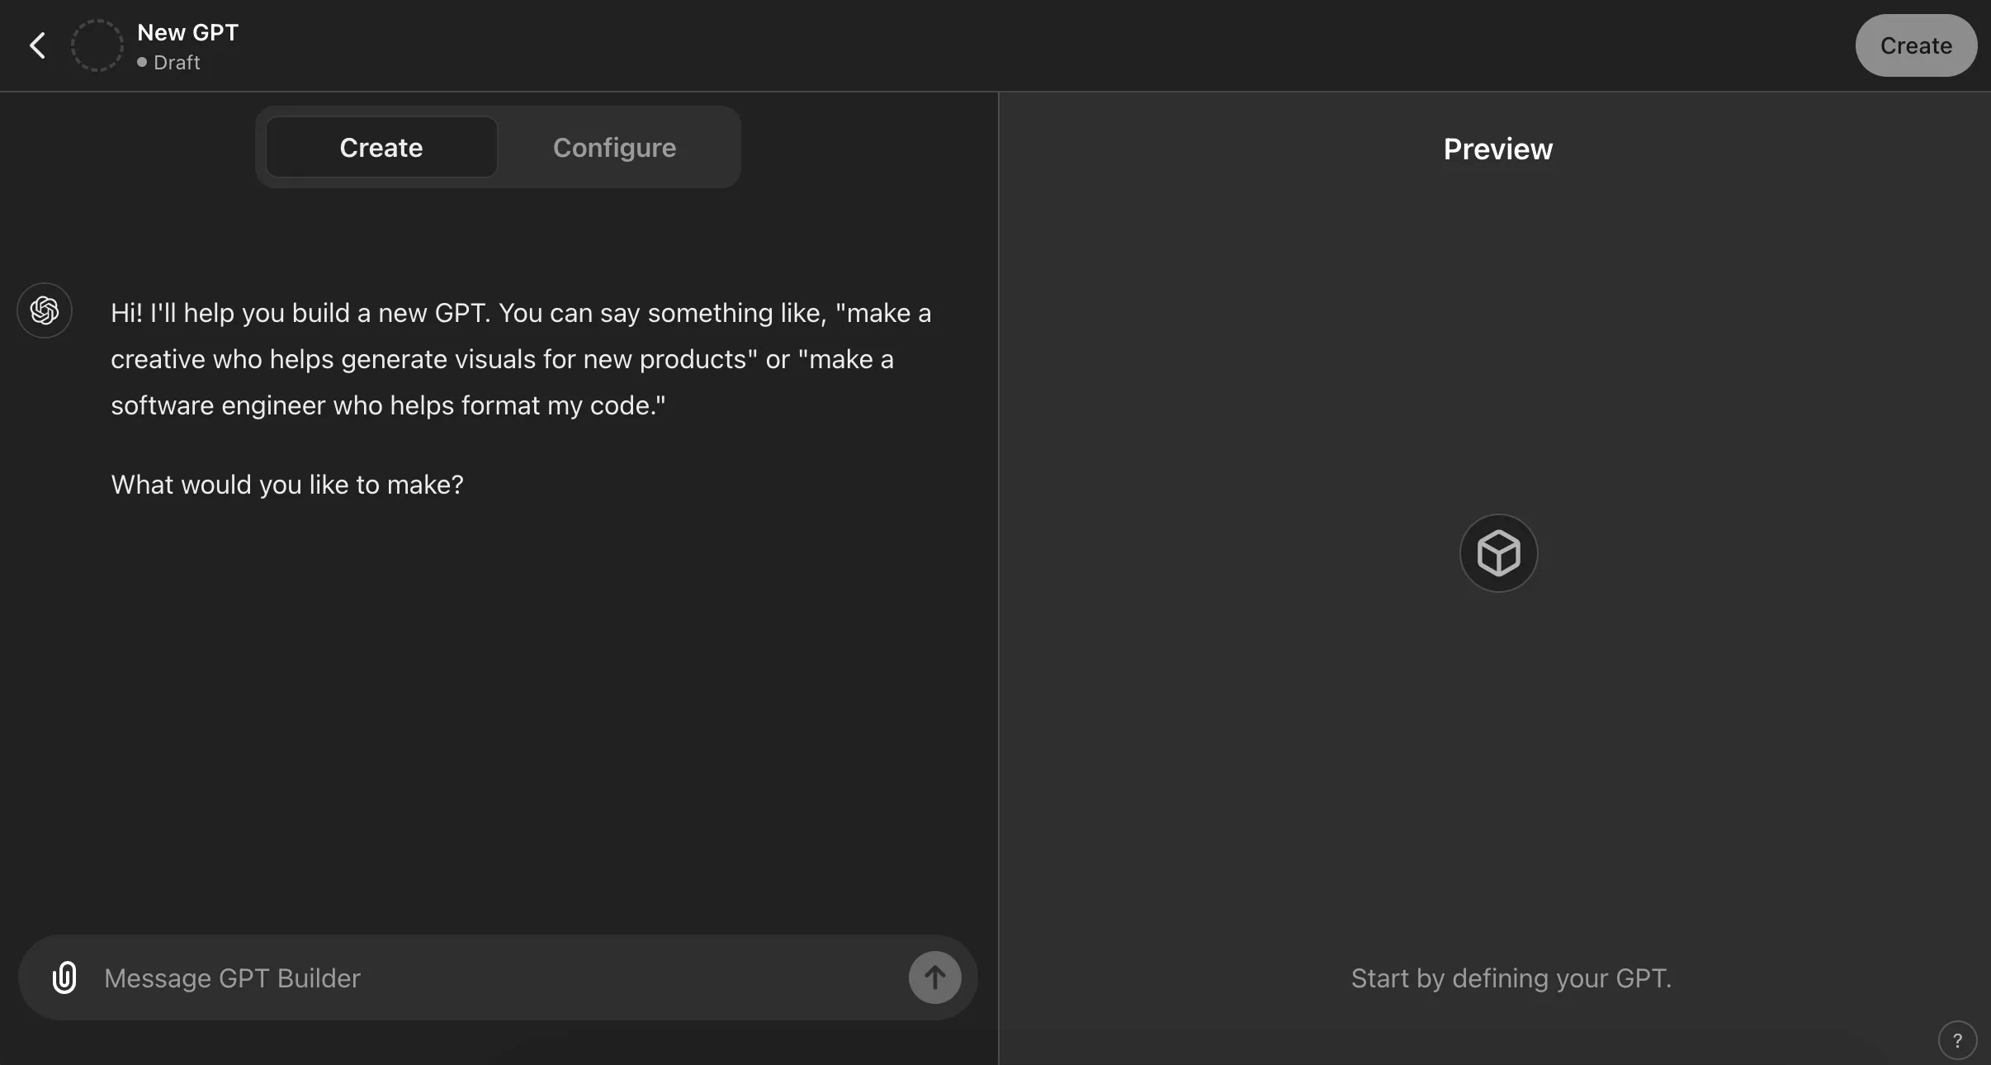
Task: Click the cube icon in the Preview panel
Action: (1497, 551)
